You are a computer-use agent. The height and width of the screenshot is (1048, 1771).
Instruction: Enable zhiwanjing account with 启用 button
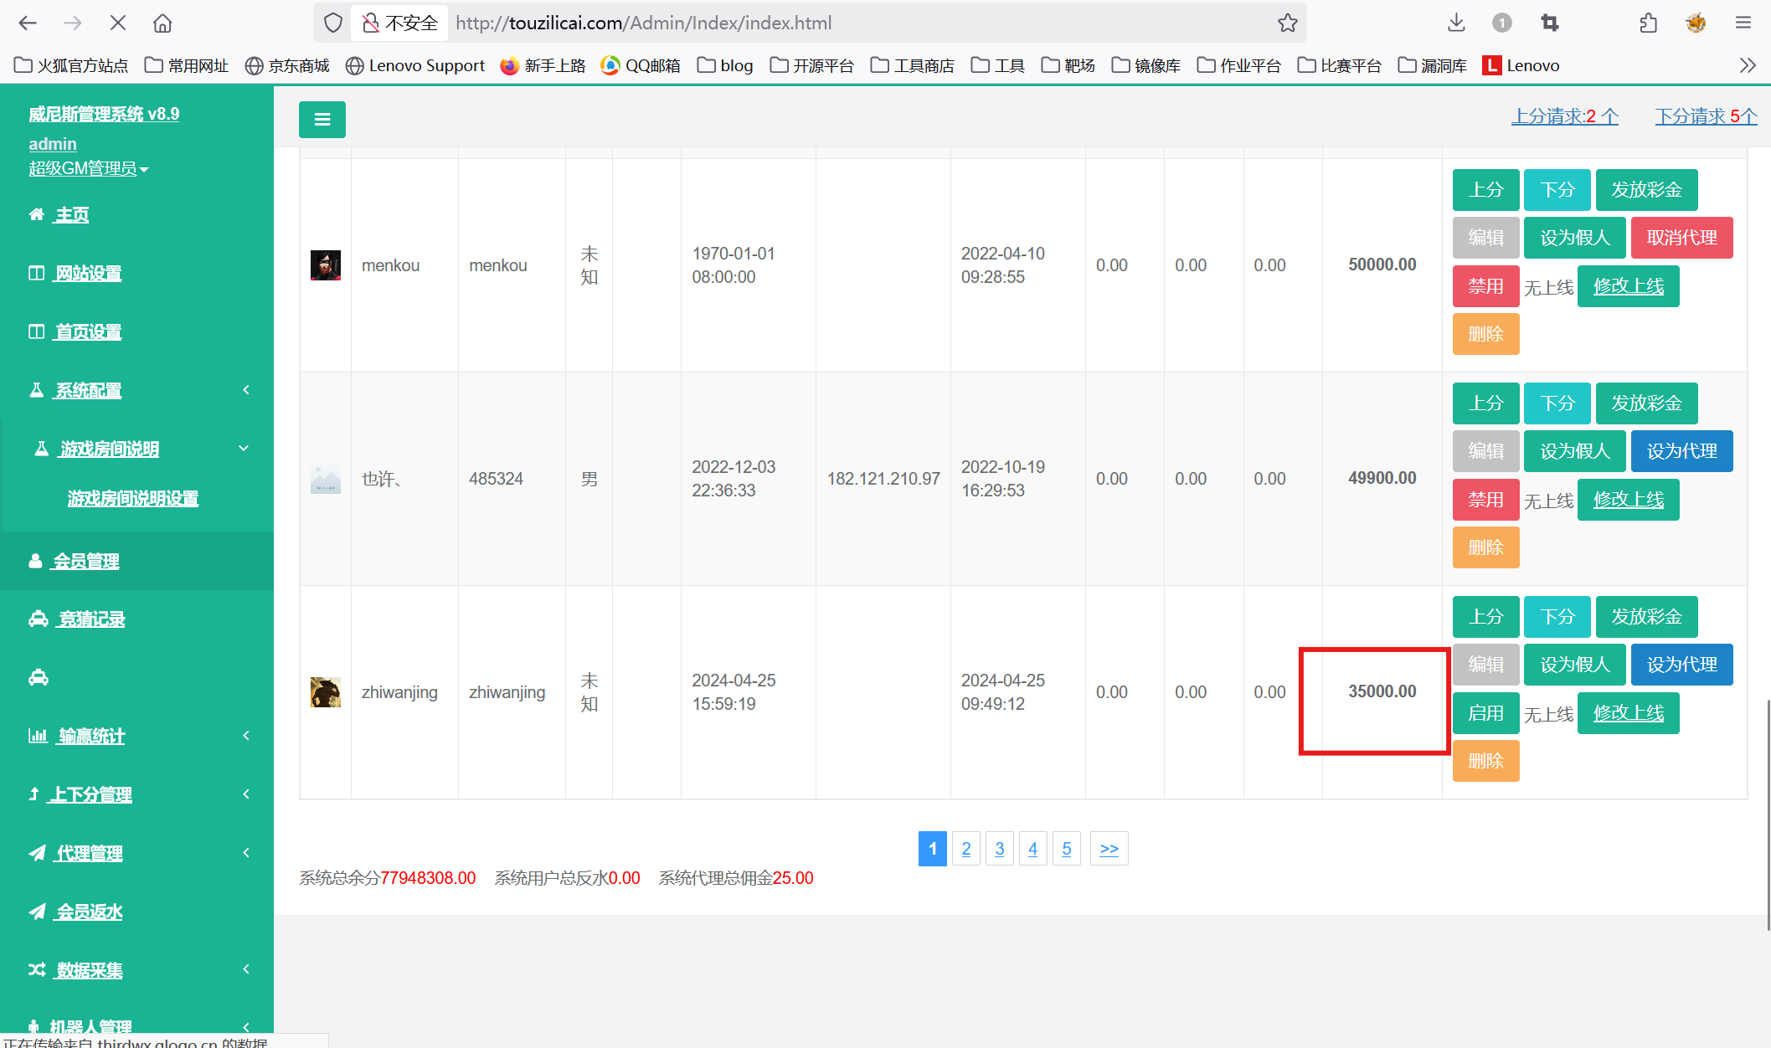[1485, 713]
